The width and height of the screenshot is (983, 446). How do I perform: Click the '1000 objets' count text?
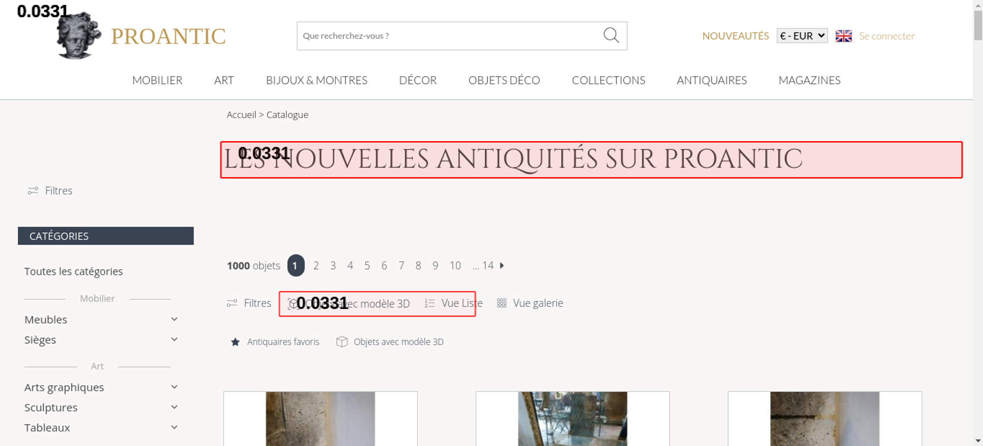254,266
